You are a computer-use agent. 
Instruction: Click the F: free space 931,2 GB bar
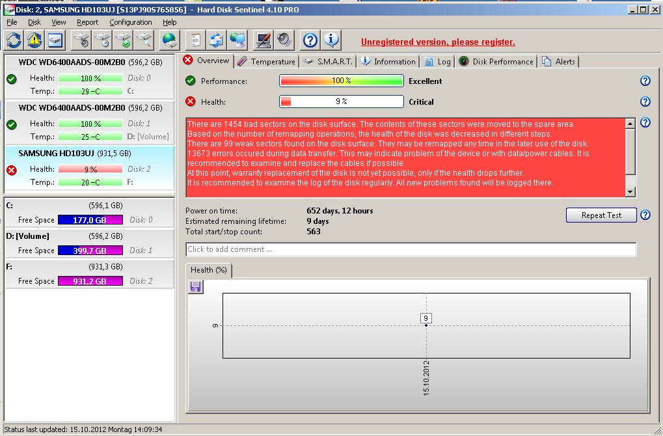tap(90, 281)
